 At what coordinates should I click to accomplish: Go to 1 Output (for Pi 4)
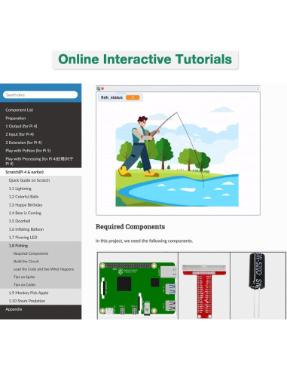pyautogui.click(x=21, y=126)
